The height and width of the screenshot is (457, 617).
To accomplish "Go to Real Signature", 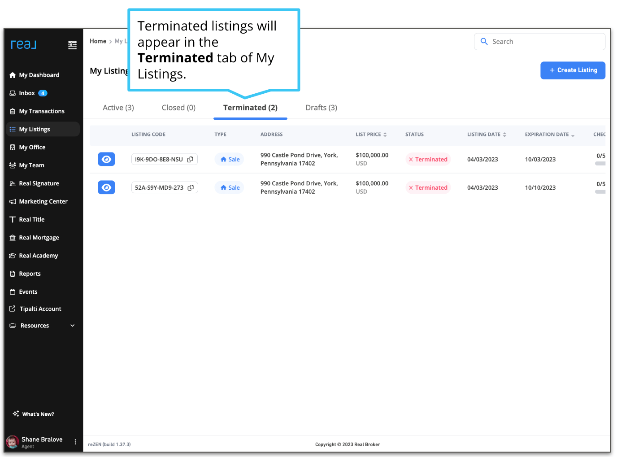I will coord(39,183).
